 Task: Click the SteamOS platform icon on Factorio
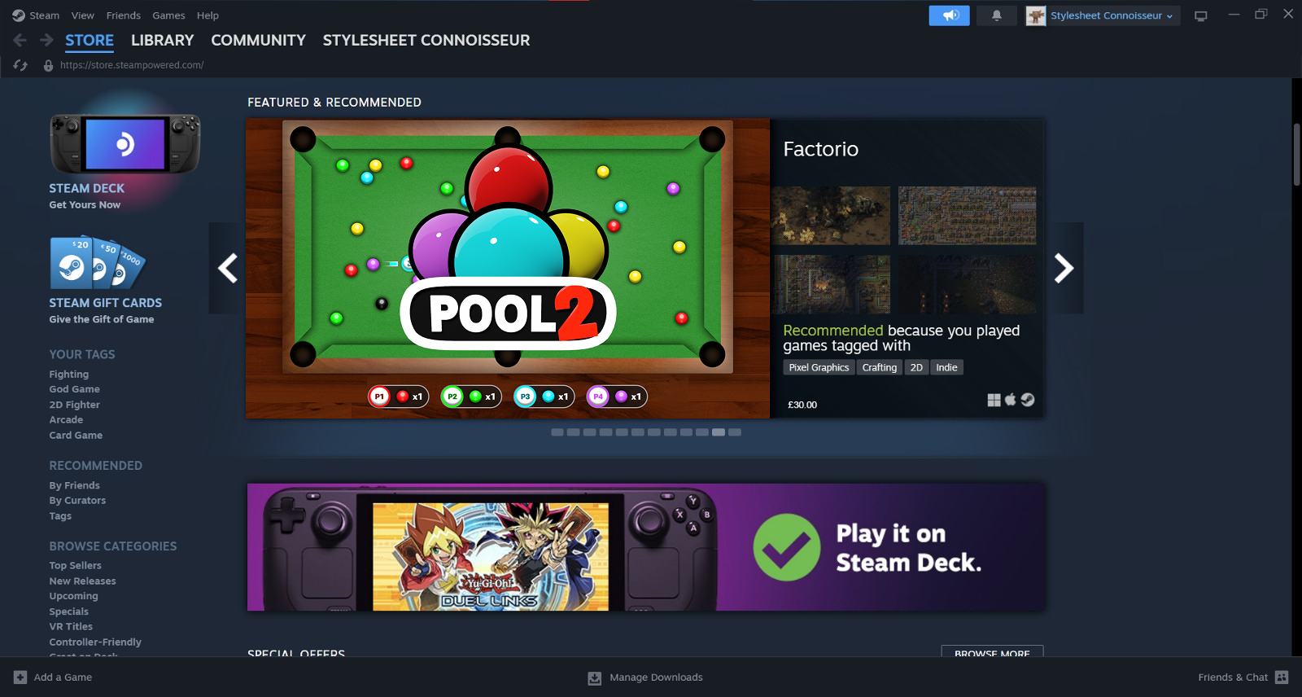point(1028,399)
